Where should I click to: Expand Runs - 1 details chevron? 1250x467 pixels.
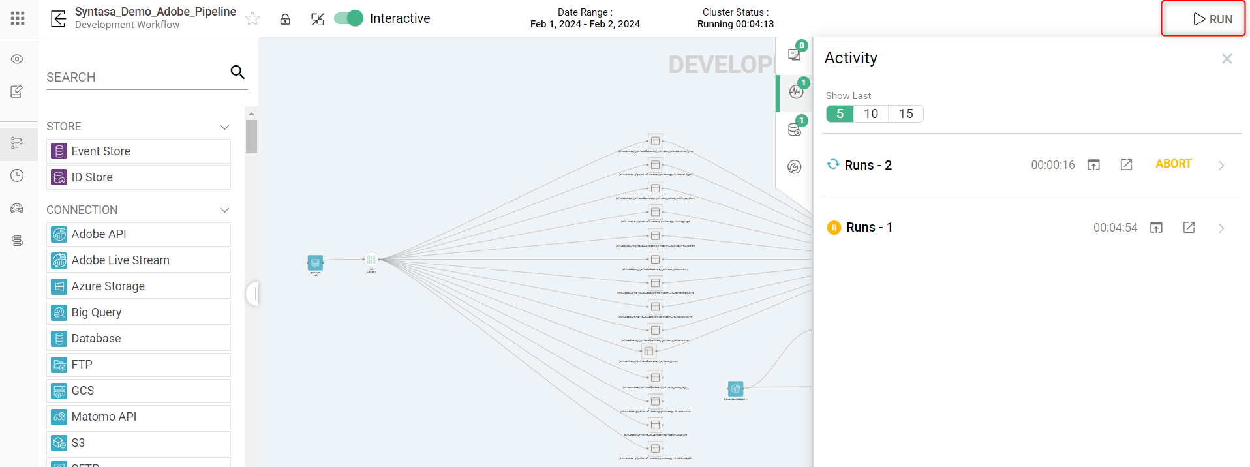pyautogui.click(x=1221, y=228)
